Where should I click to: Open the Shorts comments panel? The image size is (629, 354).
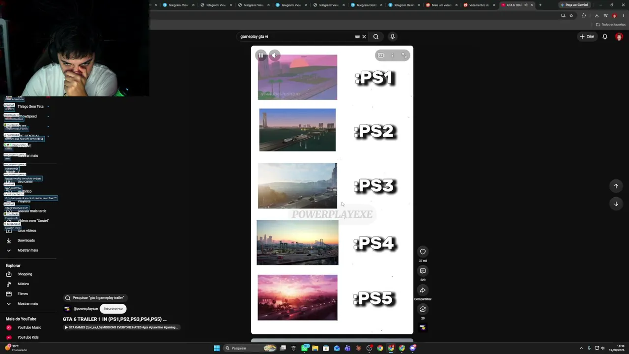[x=423, y=271]
